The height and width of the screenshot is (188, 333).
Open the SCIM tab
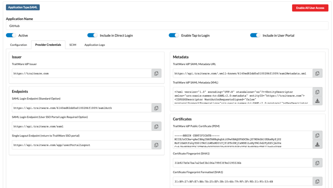pos(73,45)
